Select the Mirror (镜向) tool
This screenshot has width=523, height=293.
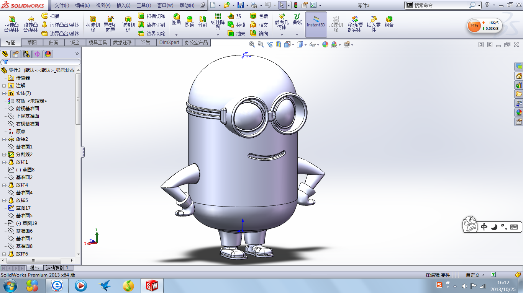(259, 34)
